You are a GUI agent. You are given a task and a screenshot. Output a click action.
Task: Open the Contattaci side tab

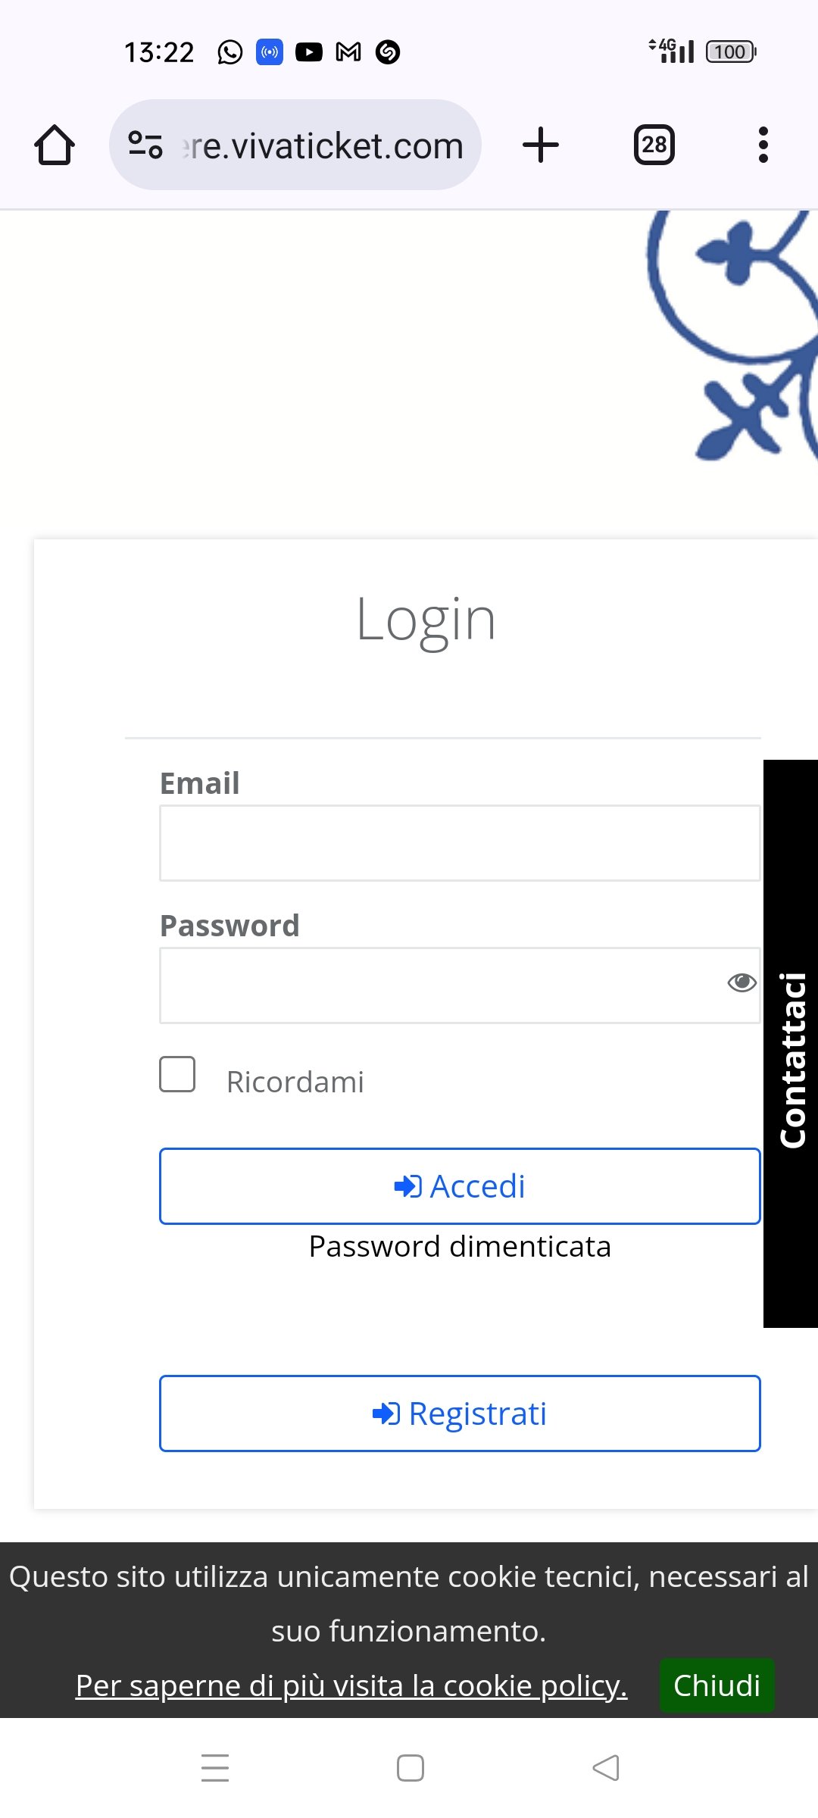[x=791, y=1044]
